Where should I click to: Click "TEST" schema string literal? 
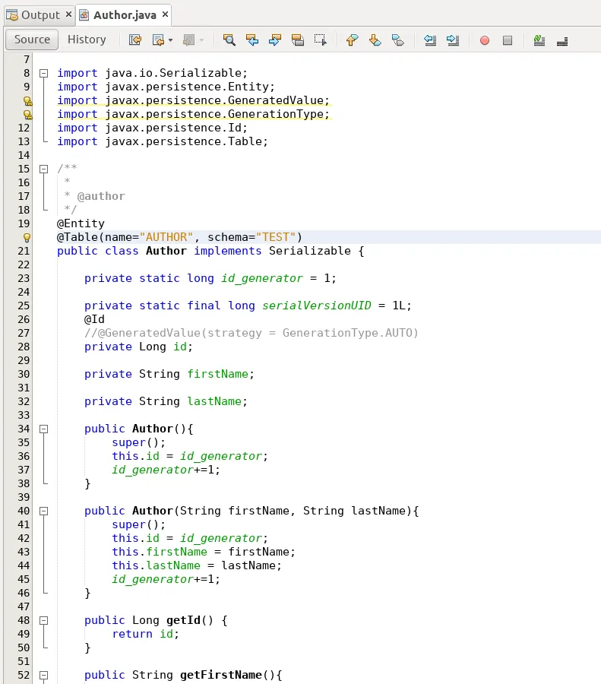[275, 237]
